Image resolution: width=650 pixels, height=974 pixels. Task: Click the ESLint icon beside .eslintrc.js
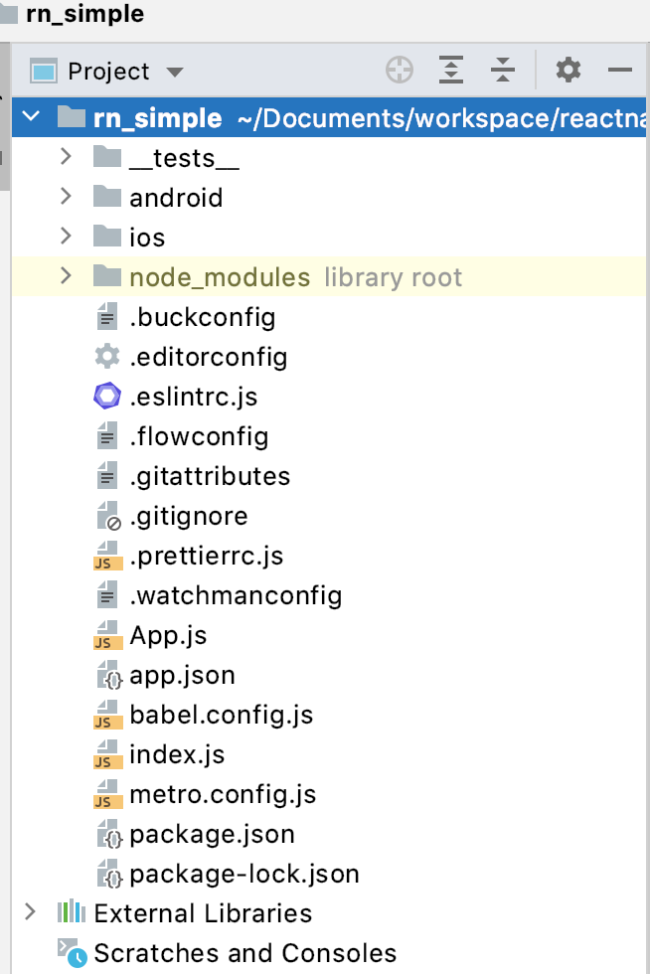(106, 397)
